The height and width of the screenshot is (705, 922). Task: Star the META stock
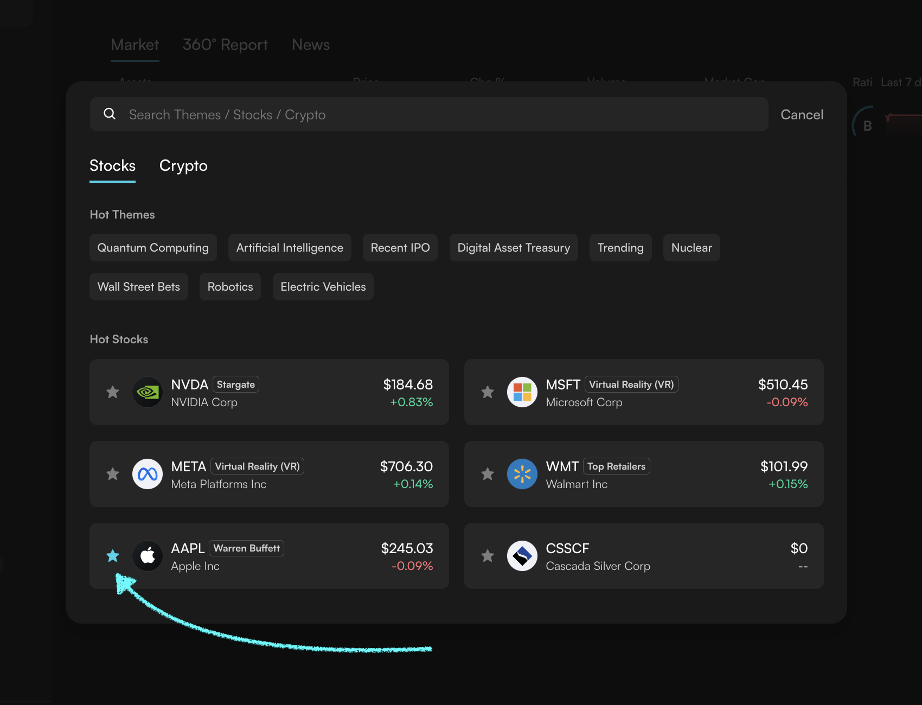point(113,474)
